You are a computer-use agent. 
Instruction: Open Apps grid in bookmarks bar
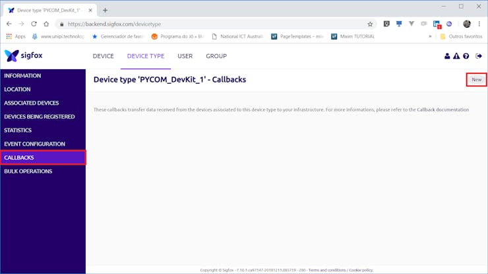click(x=16, y=36)
